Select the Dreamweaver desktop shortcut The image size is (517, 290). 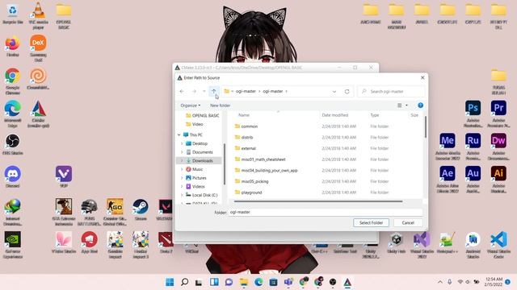click(498, 147)
